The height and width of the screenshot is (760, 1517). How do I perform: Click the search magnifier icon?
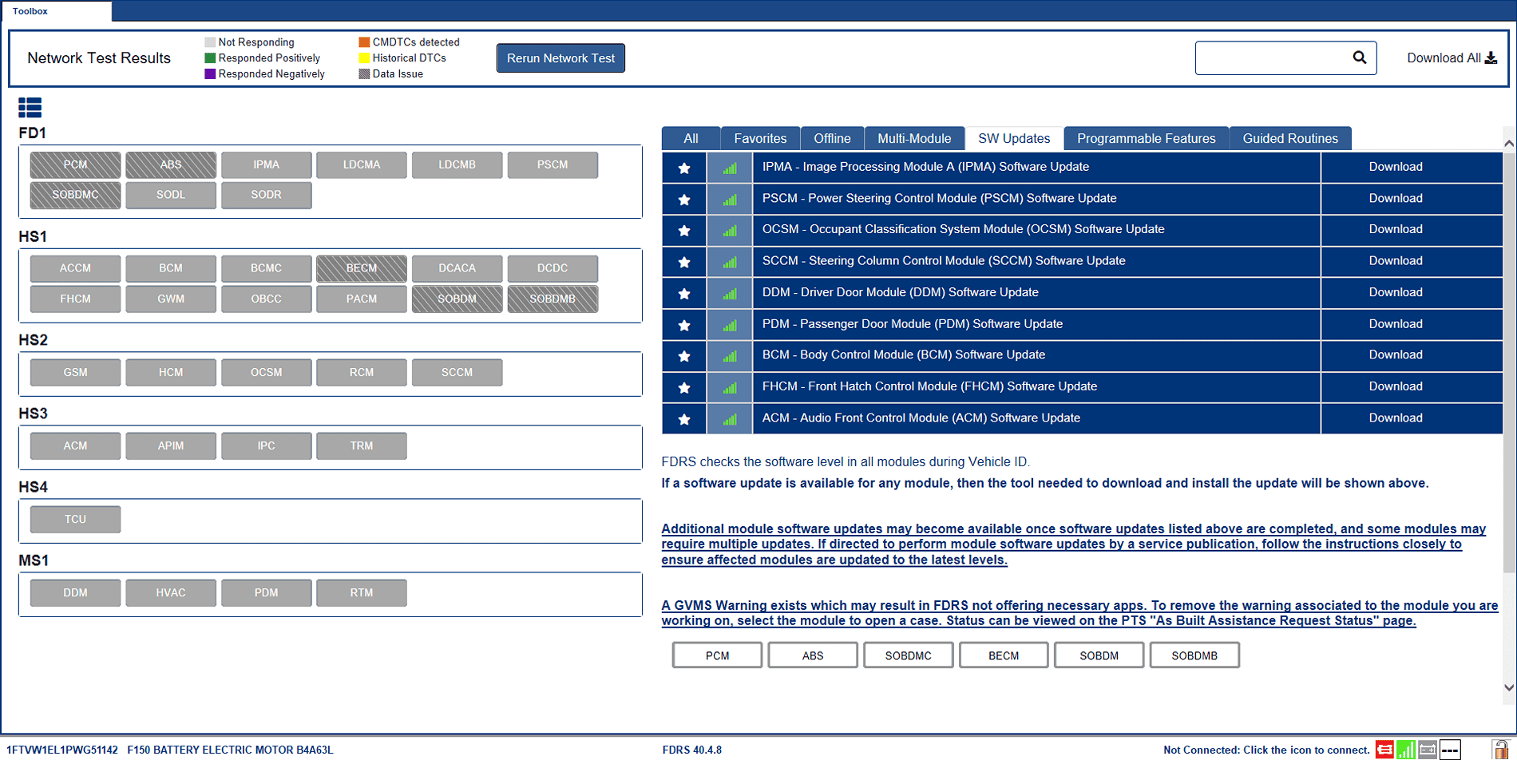(x=1359, y=57)
